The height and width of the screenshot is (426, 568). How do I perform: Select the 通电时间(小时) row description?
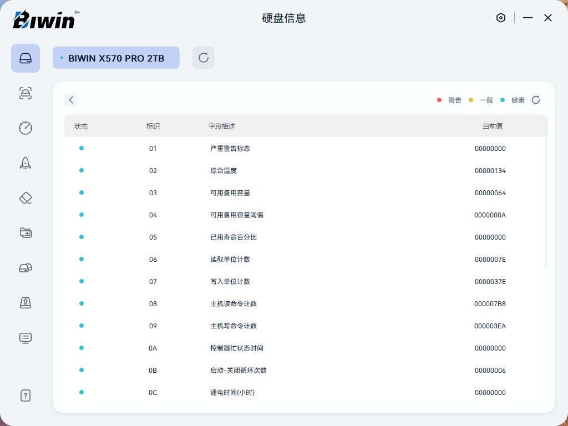232,392
